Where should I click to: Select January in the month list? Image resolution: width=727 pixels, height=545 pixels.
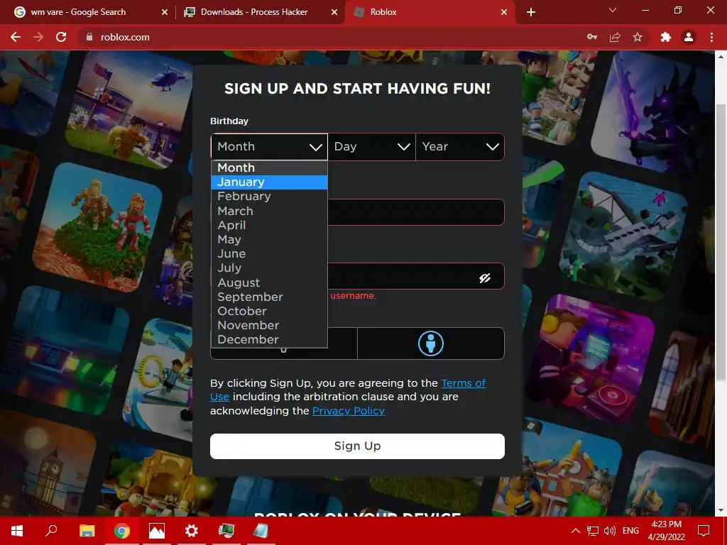[x=269, y=182]
